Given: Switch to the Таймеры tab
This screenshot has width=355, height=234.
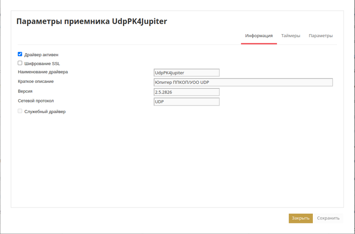Looking at the screenshot, I should [291, 35].
